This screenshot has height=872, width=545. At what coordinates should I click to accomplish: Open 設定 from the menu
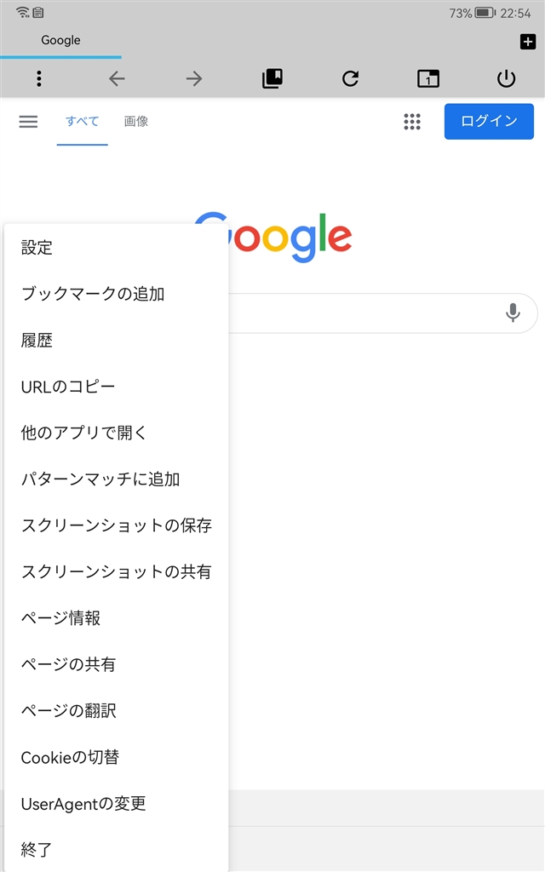(37, 248)
